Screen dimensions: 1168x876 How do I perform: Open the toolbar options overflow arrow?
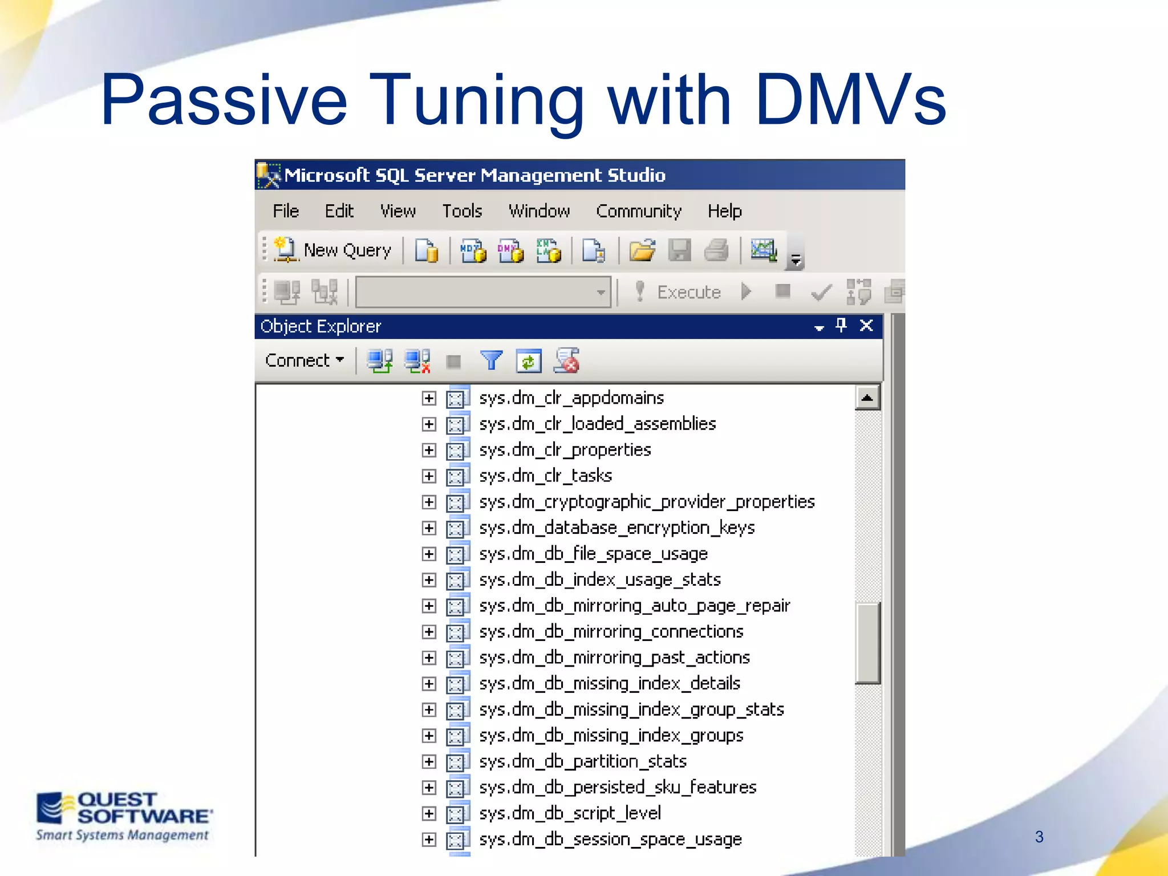tap(796, 259)
